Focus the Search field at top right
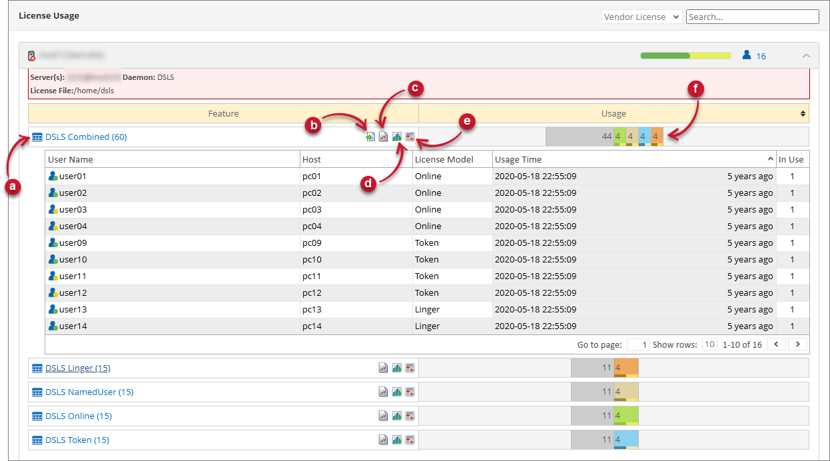 (x=753, y=17)
